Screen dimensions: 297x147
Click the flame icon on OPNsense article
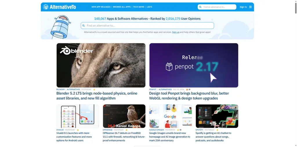tap(126, 130)
